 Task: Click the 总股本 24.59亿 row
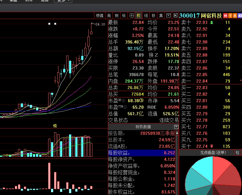coord(142,140)
